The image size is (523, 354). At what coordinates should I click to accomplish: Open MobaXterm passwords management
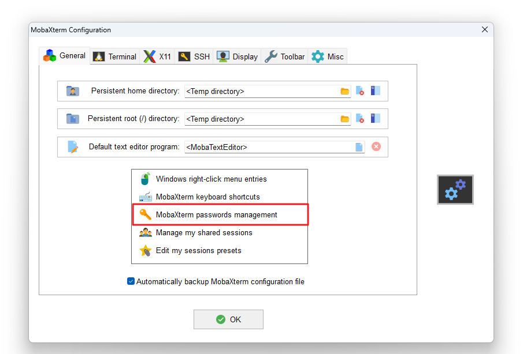coord(220,215)
